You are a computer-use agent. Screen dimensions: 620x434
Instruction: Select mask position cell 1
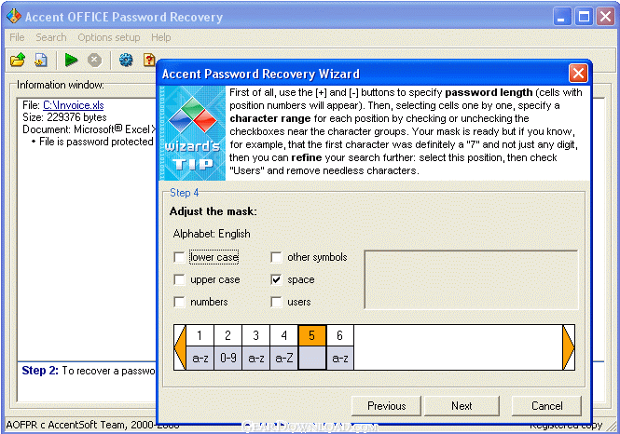point(200,335)
